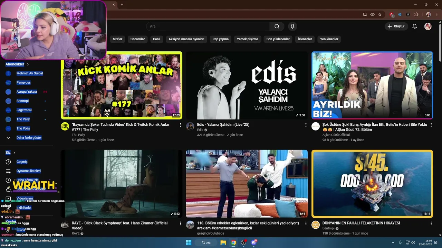Show hidden system tray icons

coord(393,242)
